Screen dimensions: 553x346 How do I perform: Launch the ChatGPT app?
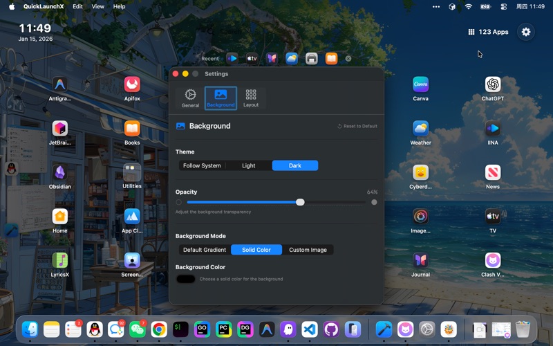point(493,84)
